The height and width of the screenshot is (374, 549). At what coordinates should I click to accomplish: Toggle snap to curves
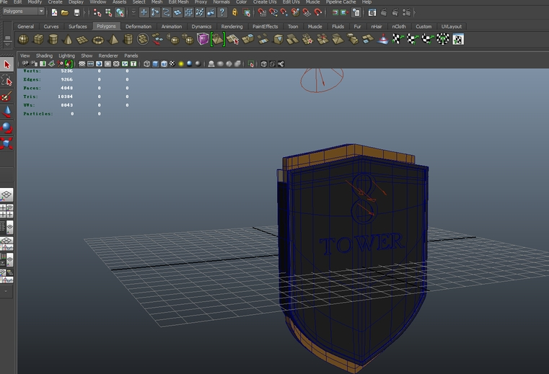273,12
